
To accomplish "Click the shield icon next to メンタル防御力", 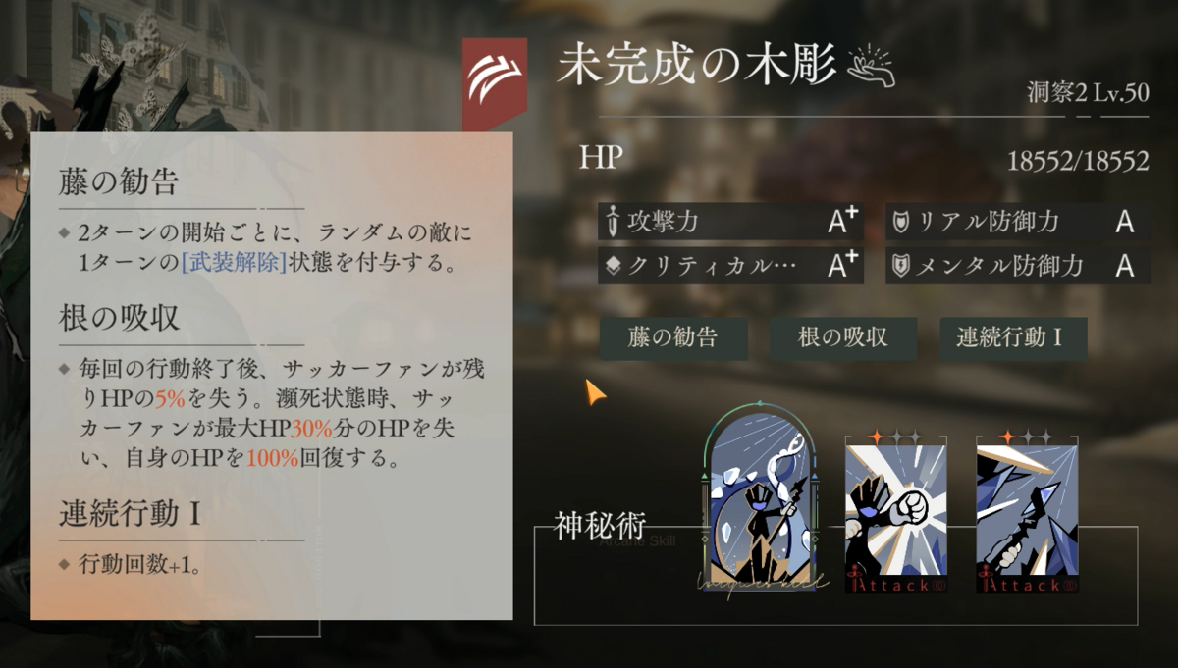I will (x=899, y=265).
